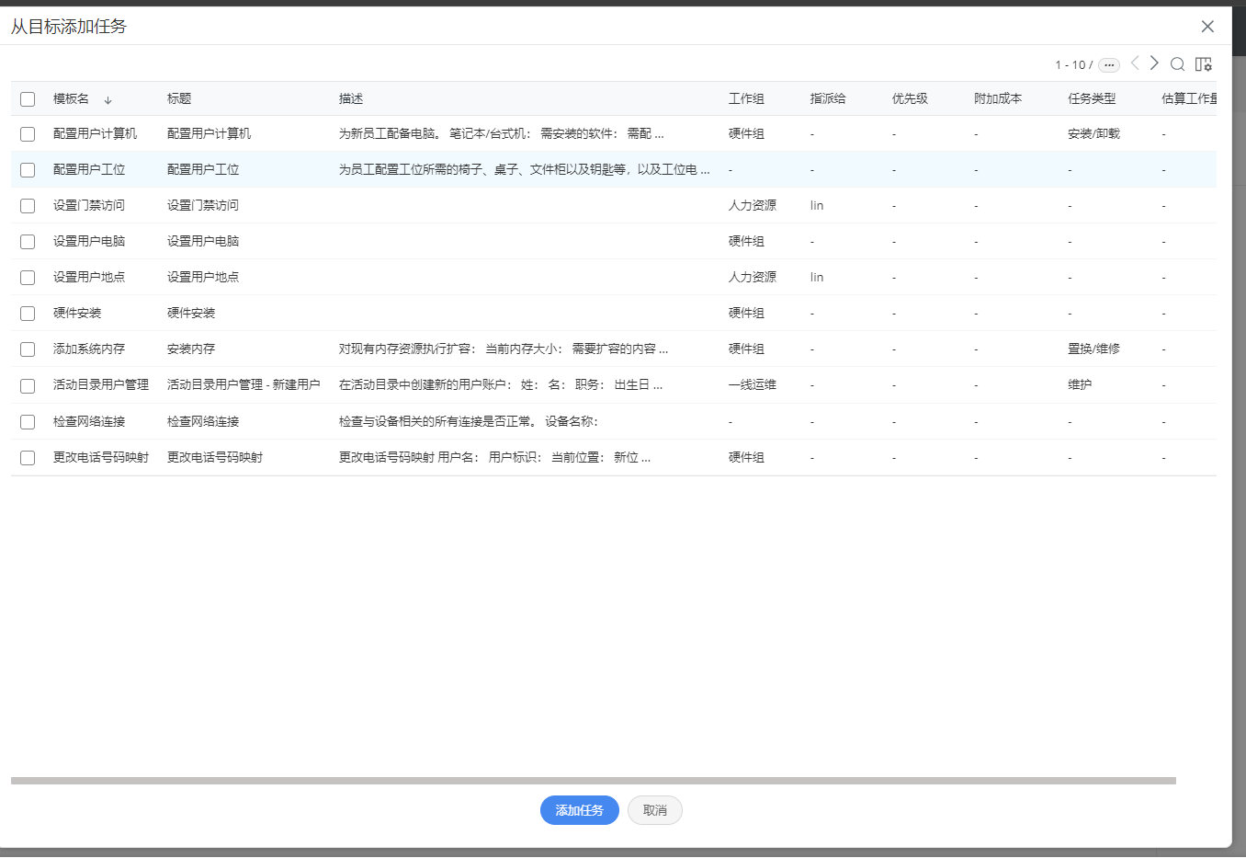This screenshot has height=858, width=1246.
Task: Tick the 检查网络连接 row checkbox
Action: pos(28,422)
